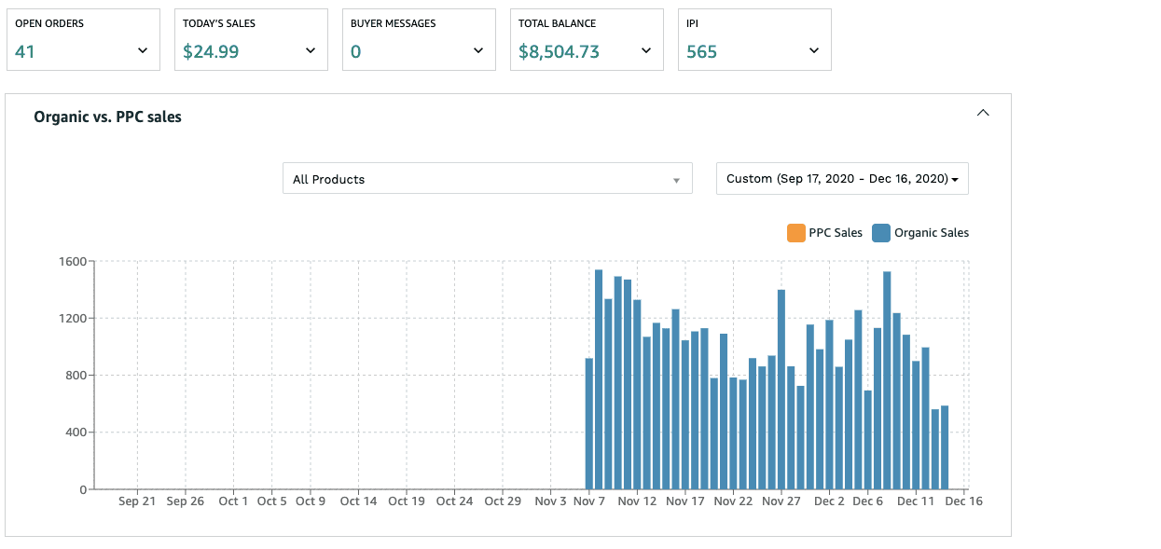Collapse the Organic vs. PPC sales panel

pyautogui.click(x=982, y=113)
